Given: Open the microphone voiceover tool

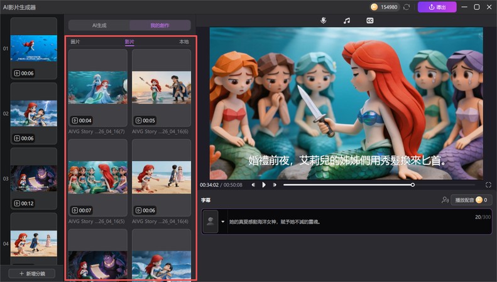Looking at the screenshot, I should click(x=324, y=20).
